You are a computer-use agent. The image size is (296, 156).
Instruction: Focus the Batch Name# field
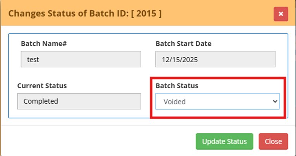point(81,60)
